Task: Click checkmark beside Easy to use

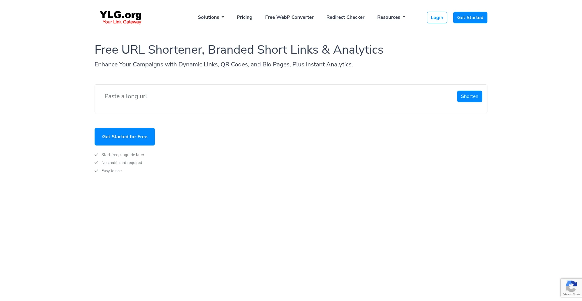Action: coord(96,171)
